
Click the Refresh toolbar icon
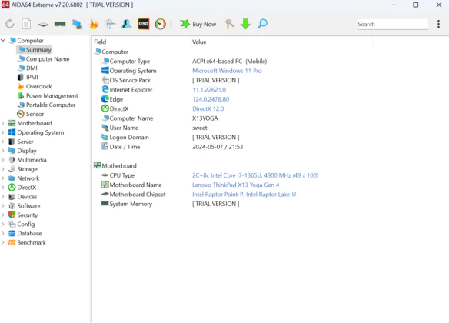10,24
